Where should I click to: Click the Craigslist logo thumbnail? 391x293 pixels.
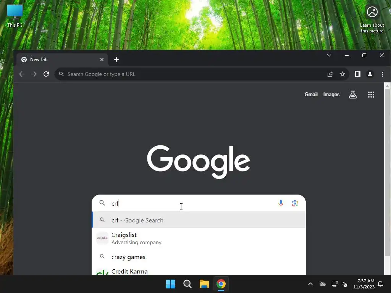coord(102,238)
